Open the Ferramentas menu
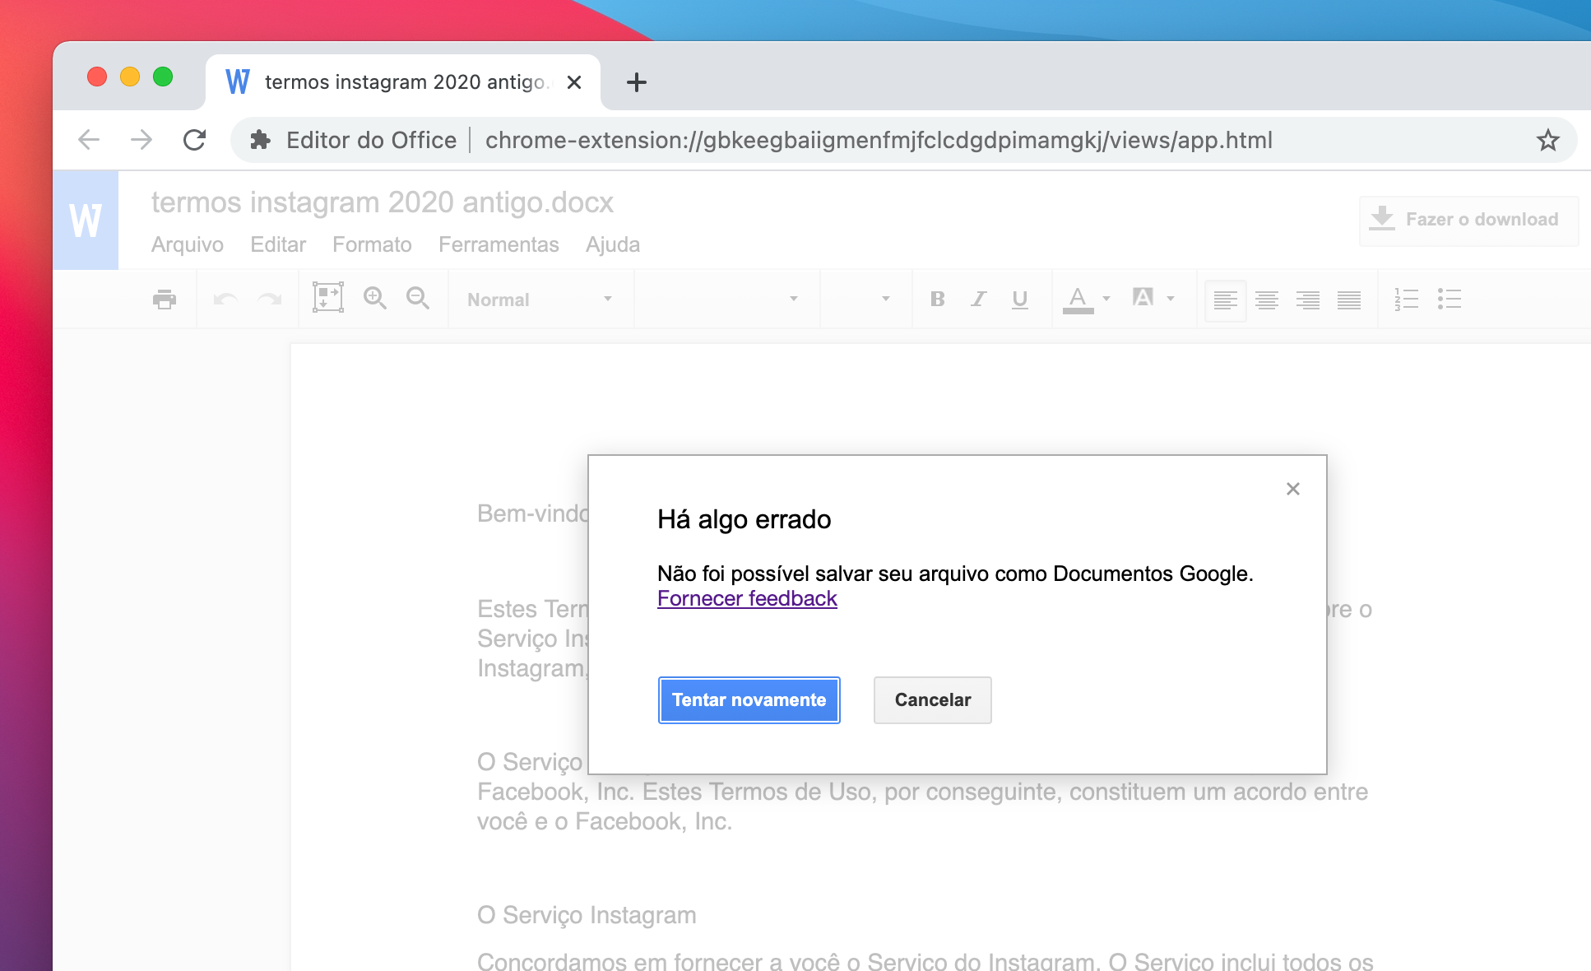The image size is (1591, 971). tap(499, 244)
